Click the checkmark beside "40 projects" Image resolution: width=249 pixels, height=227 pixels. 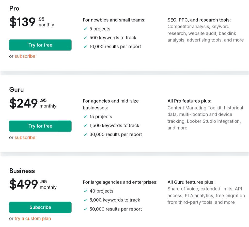[x=85, y=191]
